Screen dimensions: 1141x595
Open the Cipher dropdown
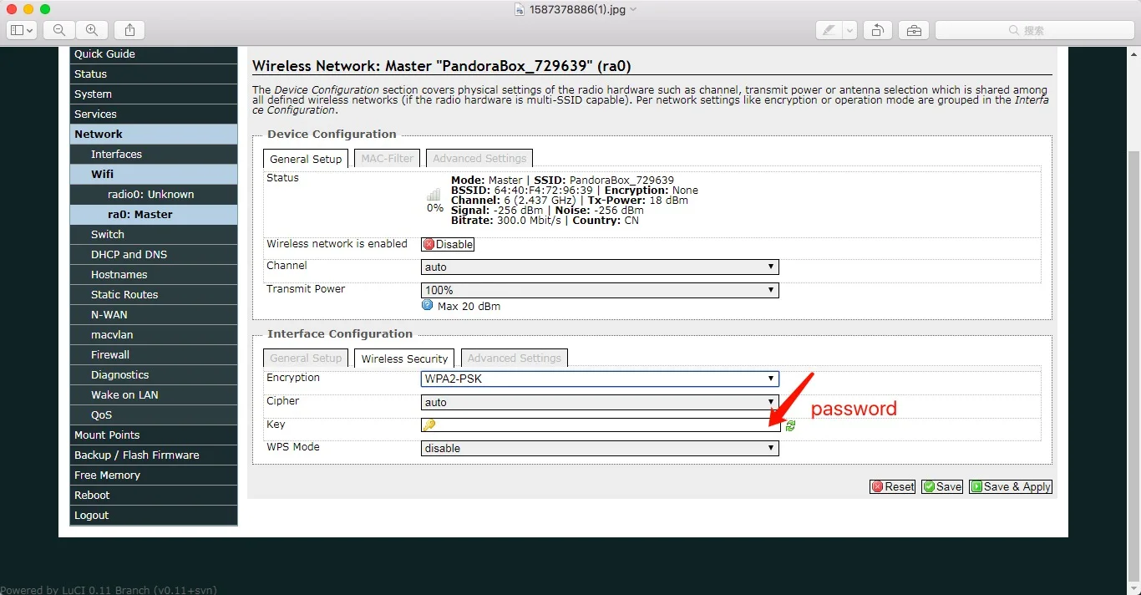coord(600,402)
